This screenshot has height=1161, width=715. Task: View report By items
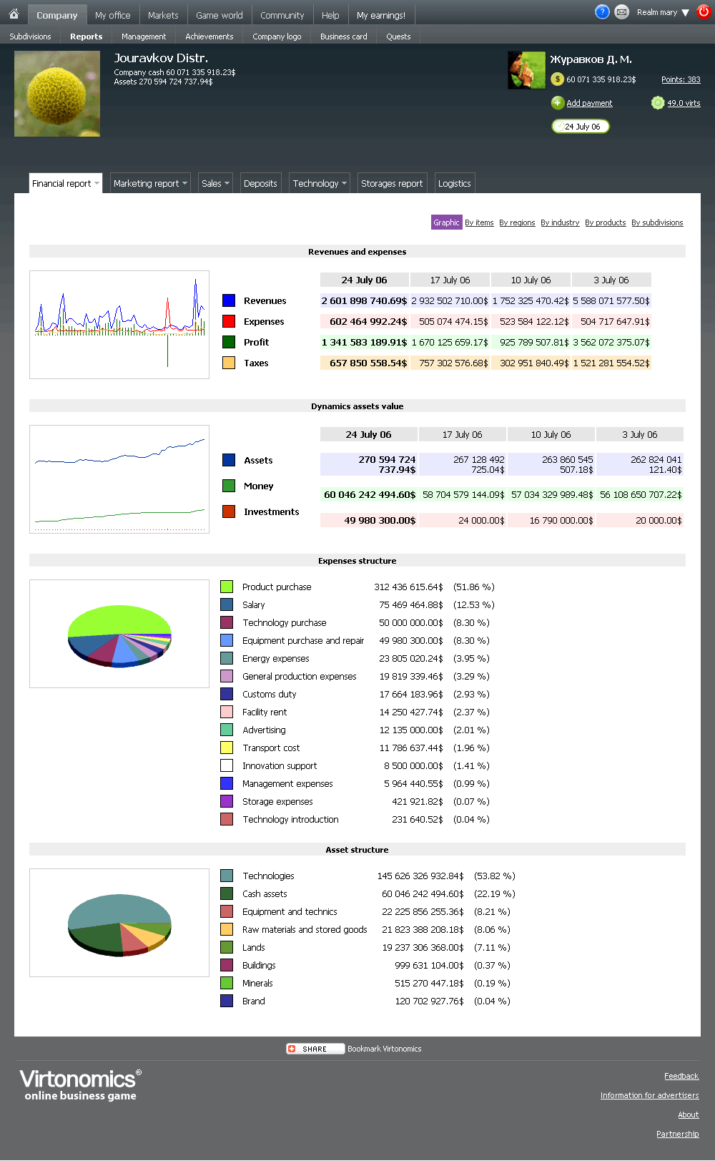click(x=479, y=222)
